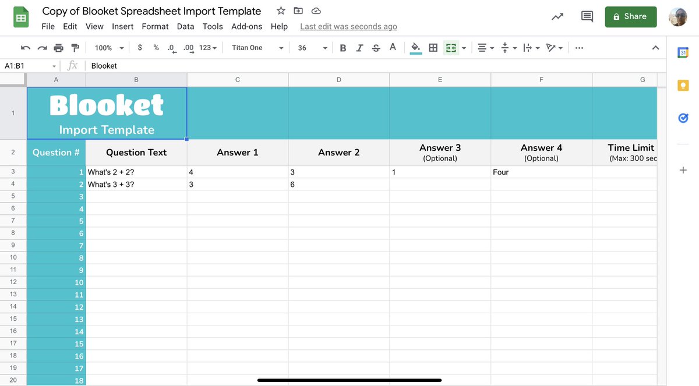Click the Blooket Import Template header cell
This screenshot has width=699, height=386.
(x=107, y=114)
